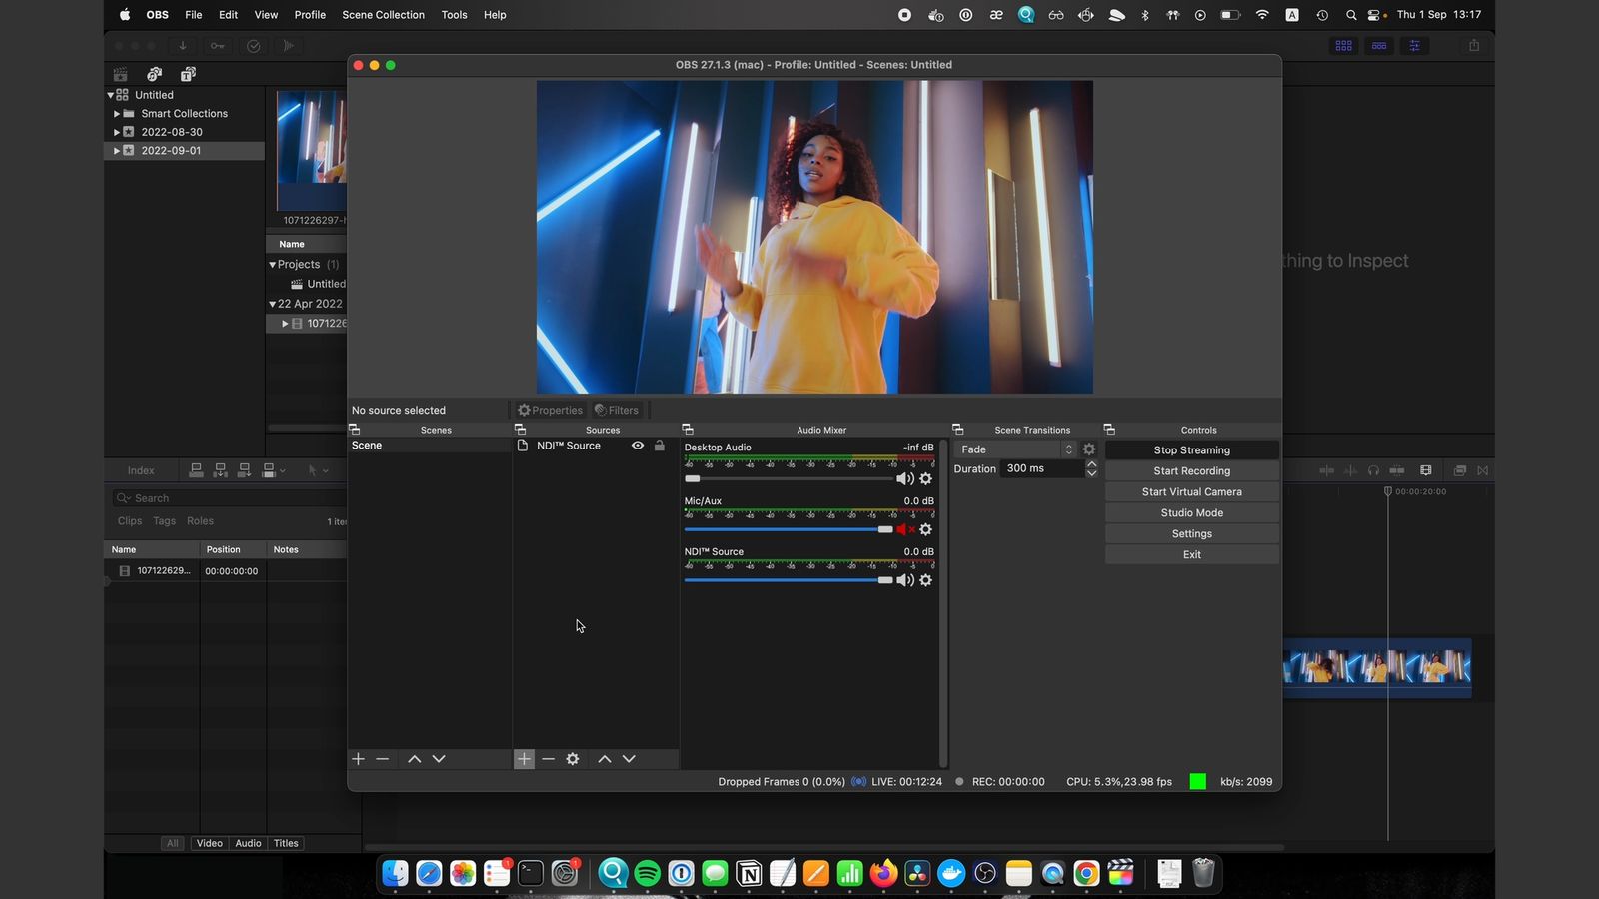Open the Properties panel for a source
This screenshot has width=1599, height=899.
point(550,410)
